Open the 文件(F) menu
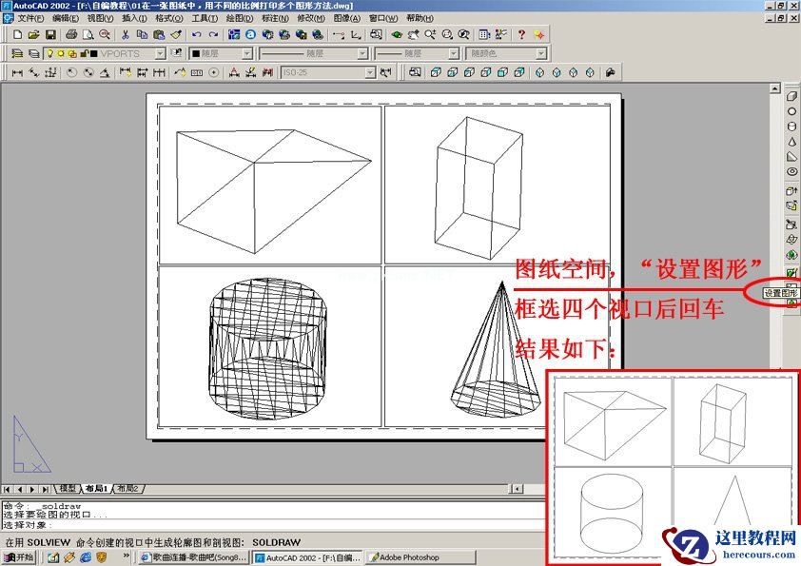This screenshot has width=801, height=566. pyautogui.click(x=30, y=18)
